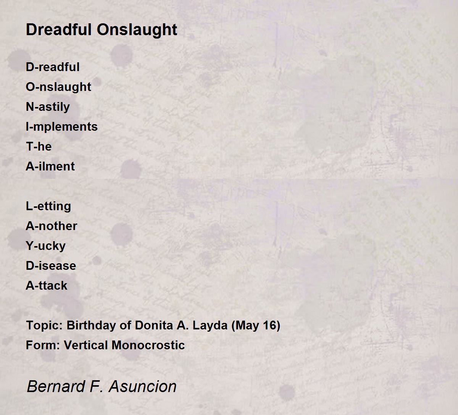
Task: Click the line A-nother
Action: [x=52, y=226]
